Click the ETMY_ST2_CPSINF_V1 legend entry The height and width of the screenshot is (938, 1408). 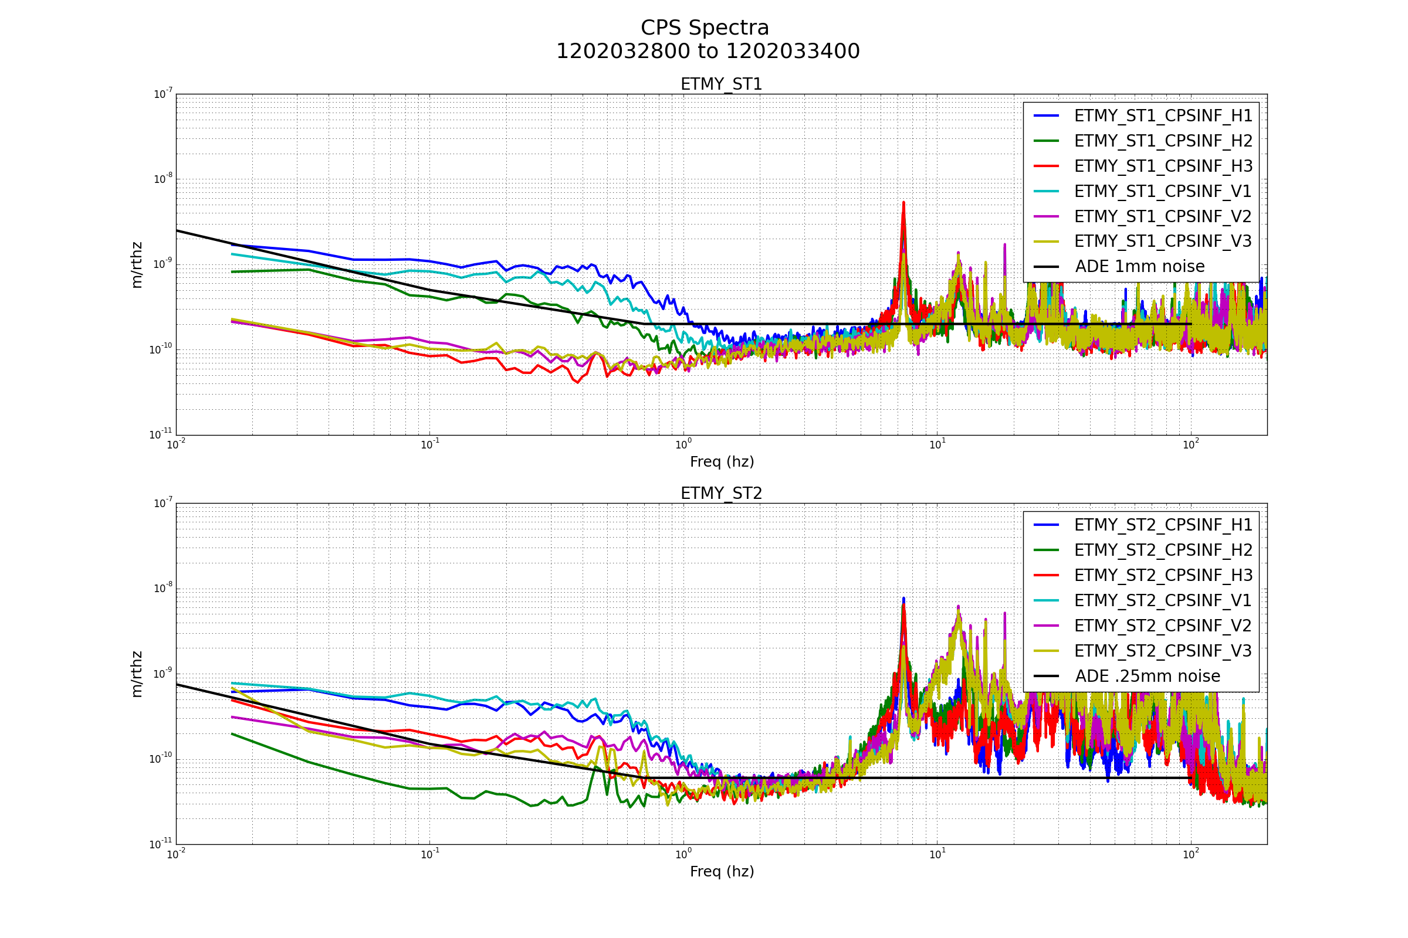pyautogui.click(x=1163, y=600)
